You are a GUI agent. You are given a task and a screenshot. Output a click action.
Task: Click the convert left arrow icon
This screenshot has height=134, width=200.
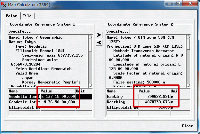click(99, 42)
